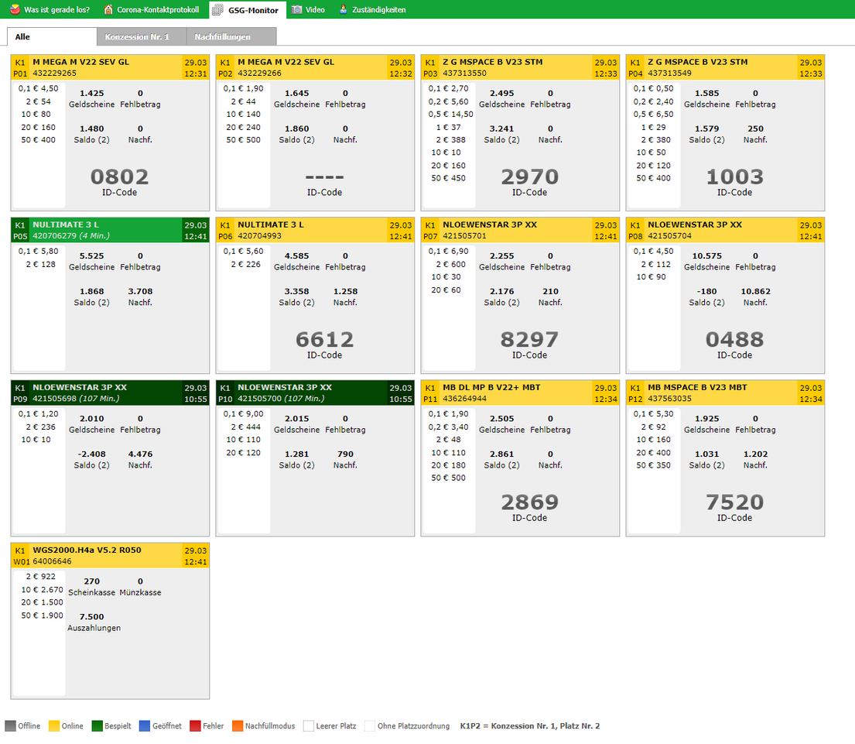This screenshot has width=855, height=744.
Task: Click Nachf. value 3.708 on P05
Action: pyautogui.click(x=140, y=291)
